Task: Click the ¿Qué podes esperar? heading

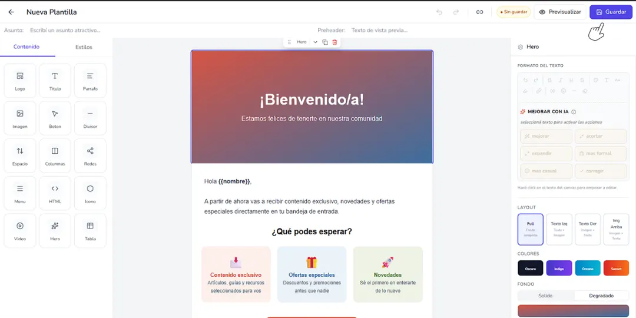Action: click(312, 231)
